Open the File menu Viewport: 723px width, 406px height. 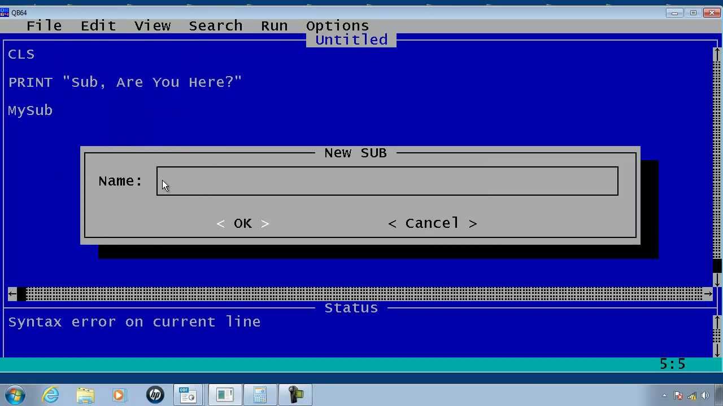pos(44,26)
